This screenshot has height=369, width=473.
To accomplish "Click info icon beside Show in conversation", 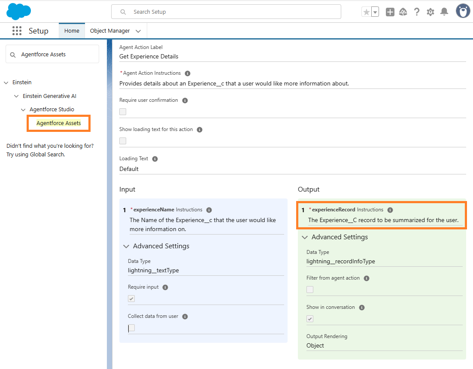I will (362, 308).
